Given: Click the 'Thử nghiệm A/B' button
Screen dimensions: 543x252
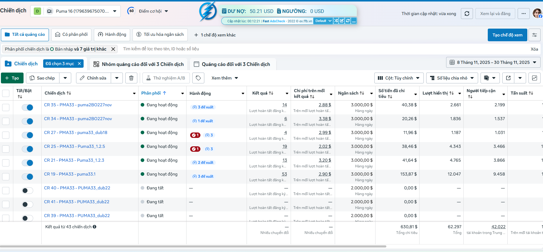Looking at the screenshot, I should (x=166, y=78).
